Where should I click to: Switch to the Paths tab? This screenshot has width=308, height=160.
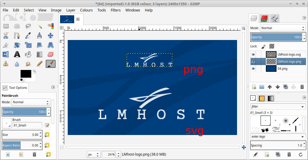click(275, 19)
